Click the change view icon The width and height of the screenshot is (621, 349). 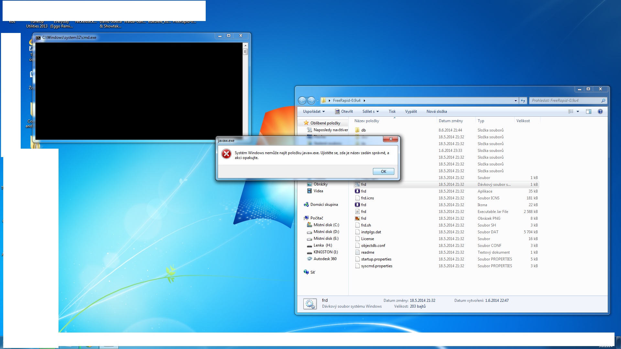coord(571,111)
